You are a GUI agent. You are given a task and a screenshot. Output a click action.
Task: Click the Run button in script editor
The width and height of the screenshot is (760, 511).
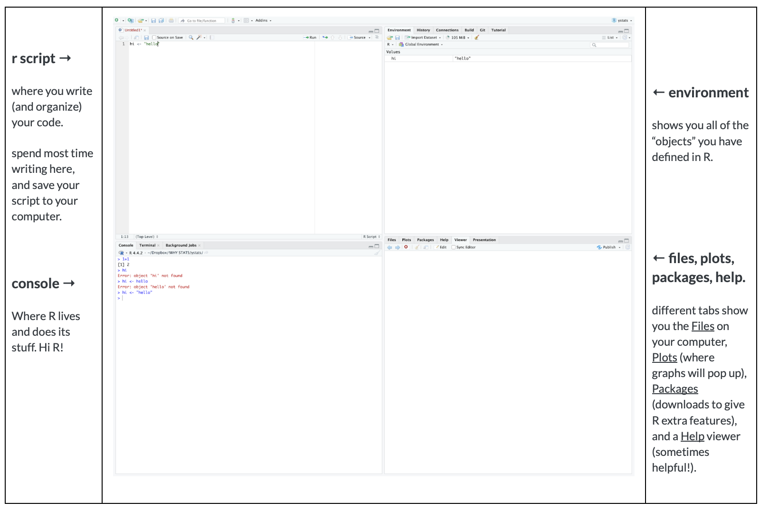click(x=310, y=38)
